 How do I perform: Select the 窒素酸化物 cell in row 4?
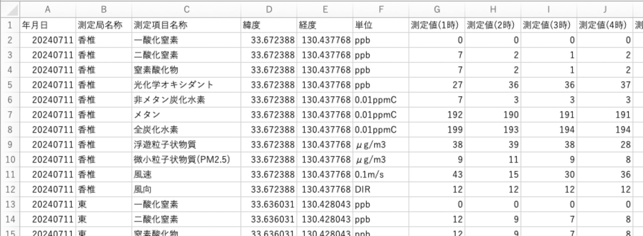point(186,70)
